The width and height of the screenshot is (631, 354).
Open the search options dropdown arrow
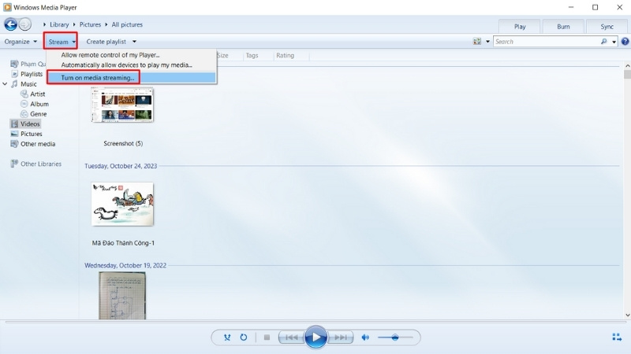coord(614,42)
